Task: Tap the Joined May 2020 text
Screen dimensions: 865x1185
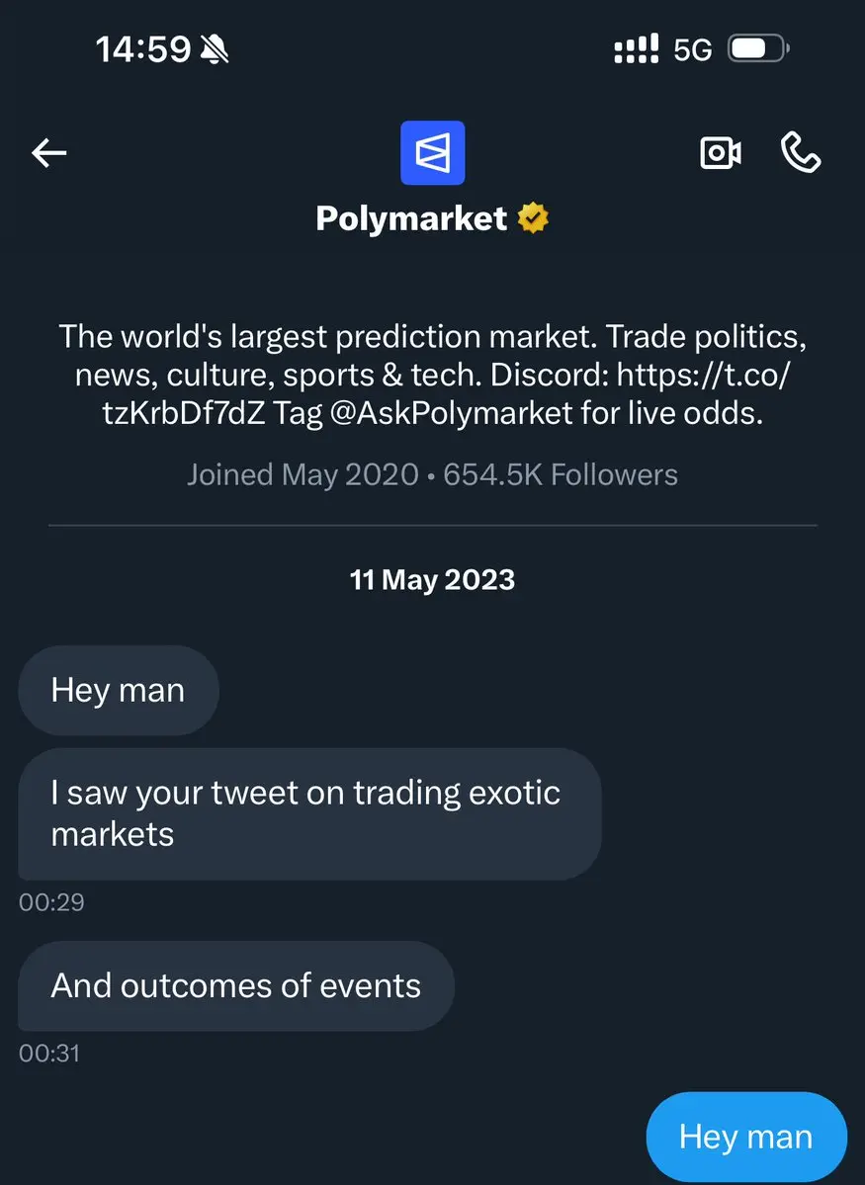Action: tap(303, 474)
